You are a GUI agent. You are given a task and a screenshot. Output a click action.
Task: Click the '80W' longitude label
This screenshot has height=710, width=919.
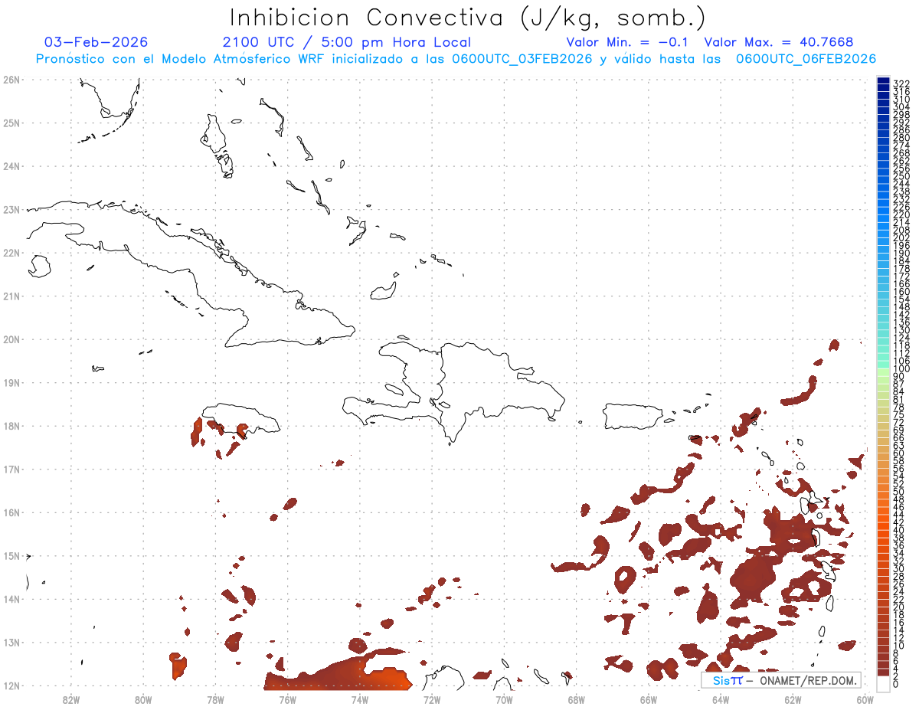(143, 699)
